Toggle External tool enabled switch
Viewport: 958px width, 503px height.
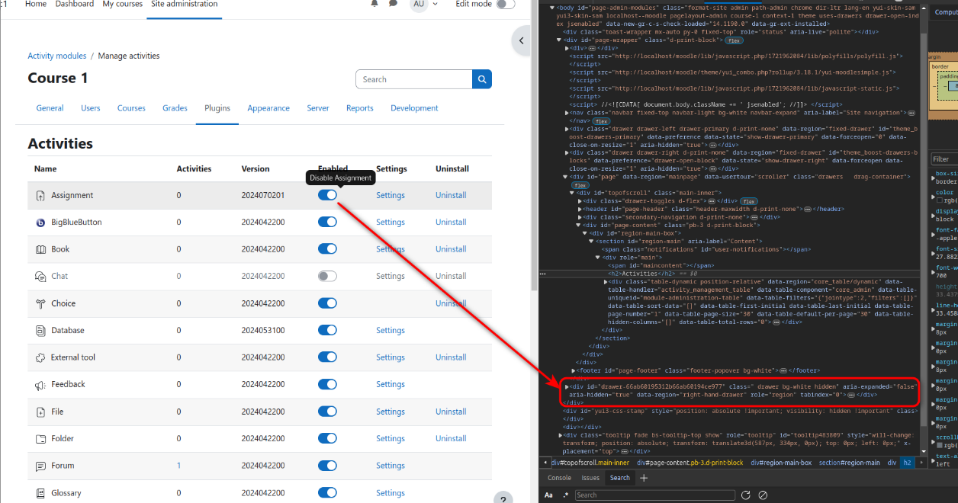point(327,357)
